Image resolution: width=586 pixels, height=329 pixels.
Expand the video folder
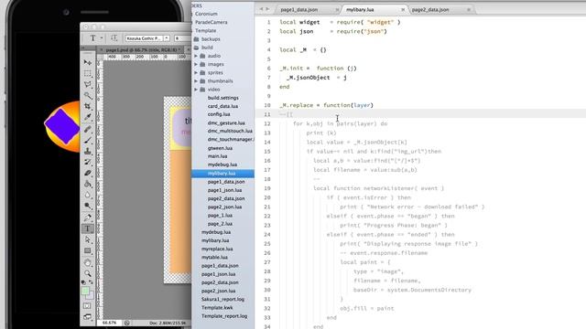(x=196, y=90)
